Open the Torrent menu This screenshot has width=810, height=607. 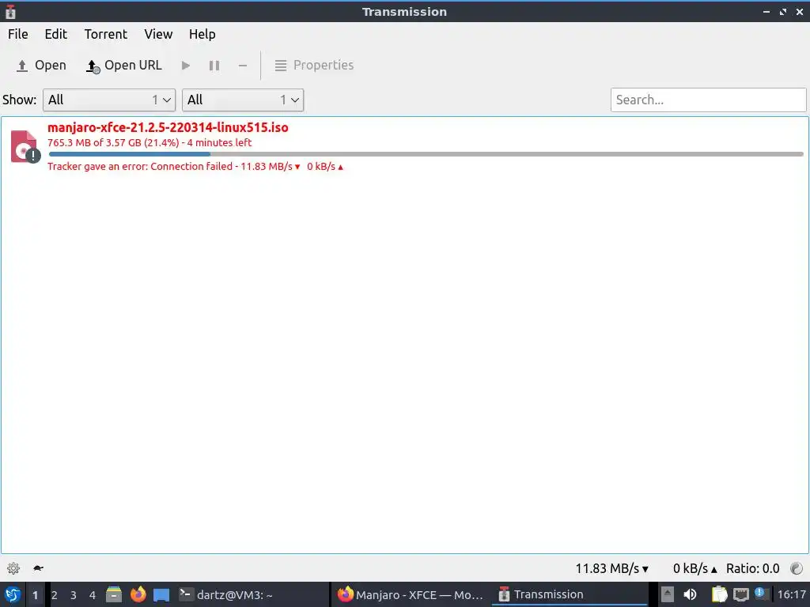(106, 34)
